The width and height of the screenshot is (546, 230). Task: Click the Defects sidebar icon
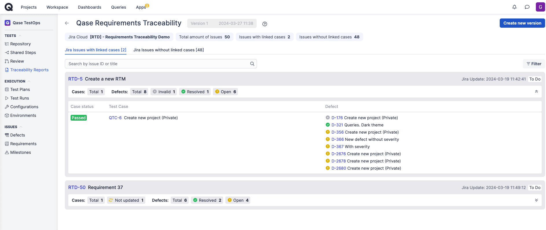pyautogui.click(x=7, y=135)
